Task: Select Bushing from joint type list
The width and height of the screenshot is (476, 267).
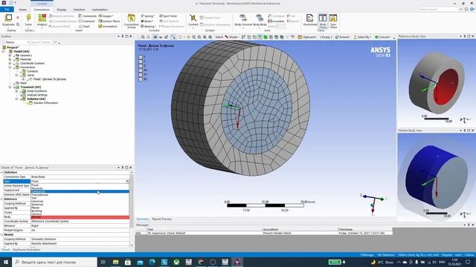Action: [x=80, y=211]
